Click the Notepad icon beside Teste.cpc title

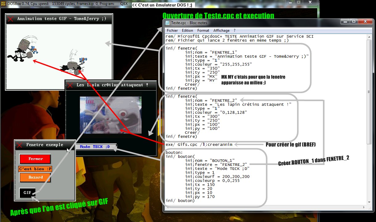click(167, 23)
